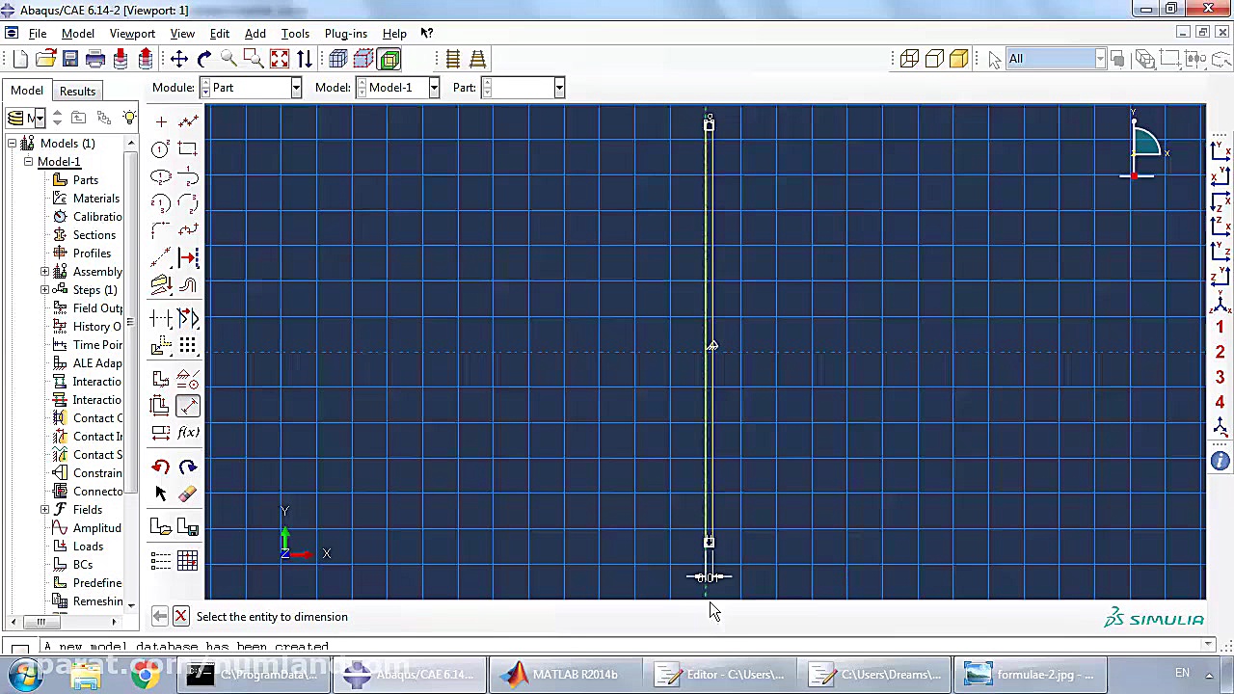Select the Create Fillet tool

click(161, 231)
